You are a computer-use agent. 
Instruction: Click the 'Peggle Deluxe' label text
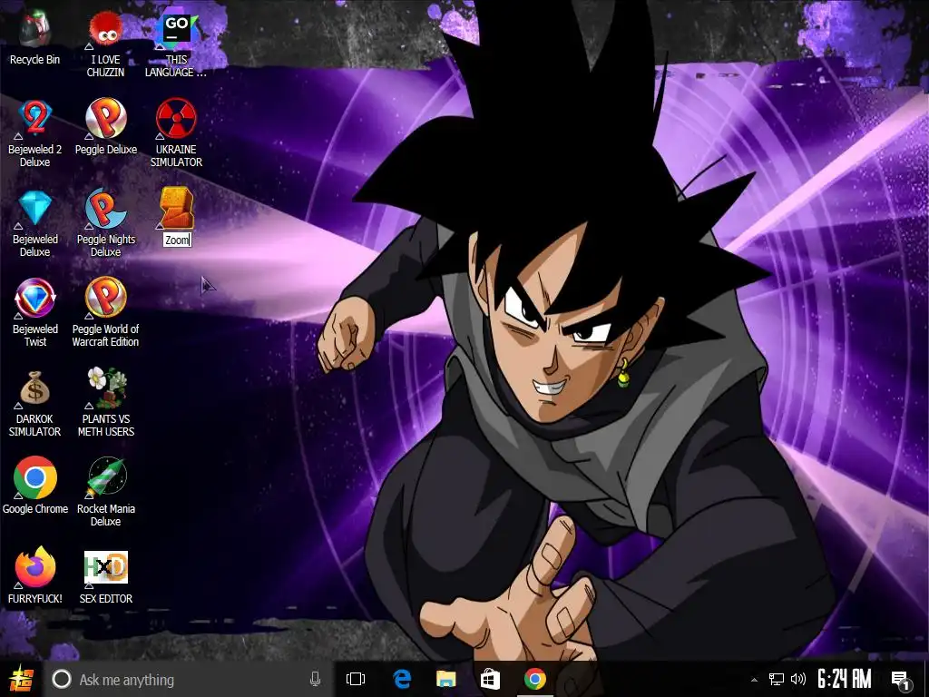pos(105,150)
